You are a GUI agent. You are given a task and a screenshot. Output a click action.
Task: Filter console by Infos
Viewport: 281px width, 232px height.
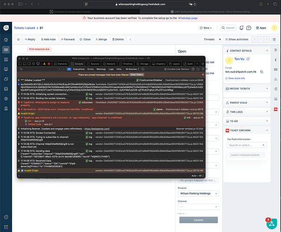(x=119, y=69)
